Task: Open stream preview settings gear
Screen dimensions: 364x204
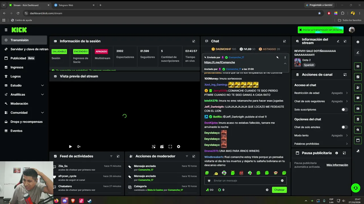Action: coord(179,146)
